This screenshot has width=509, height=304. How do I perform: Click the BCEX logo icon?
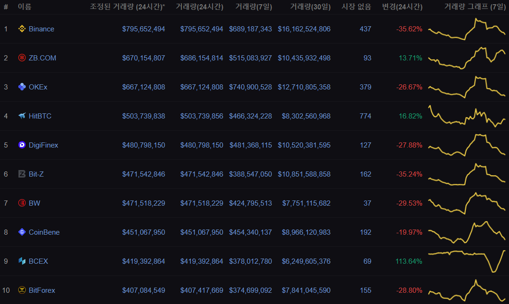pyautogui.click(x=22, y=261)
